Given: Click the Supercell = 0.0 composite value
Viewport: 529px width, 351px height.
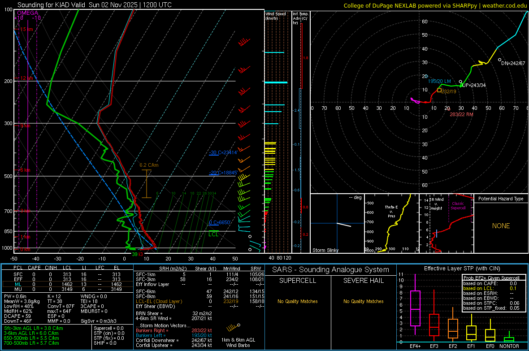Looking at the screenshot, I should (108, 328).
